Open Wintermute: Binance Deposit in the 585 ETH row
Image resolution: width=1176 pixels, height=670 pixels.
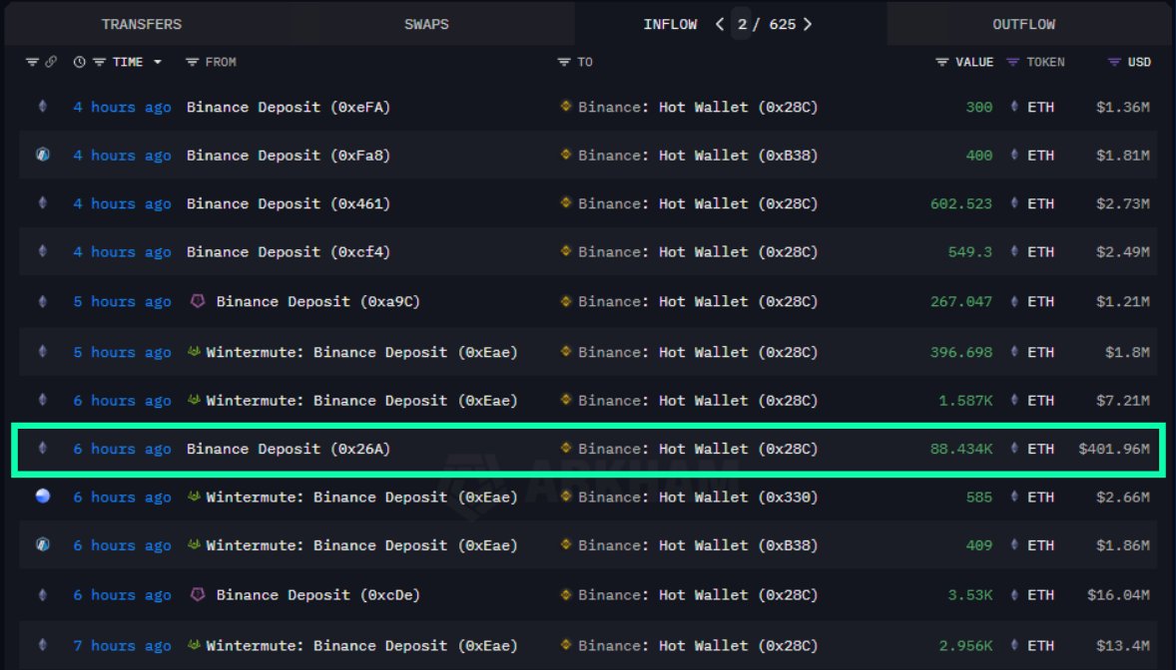click(x=361, y=497)
